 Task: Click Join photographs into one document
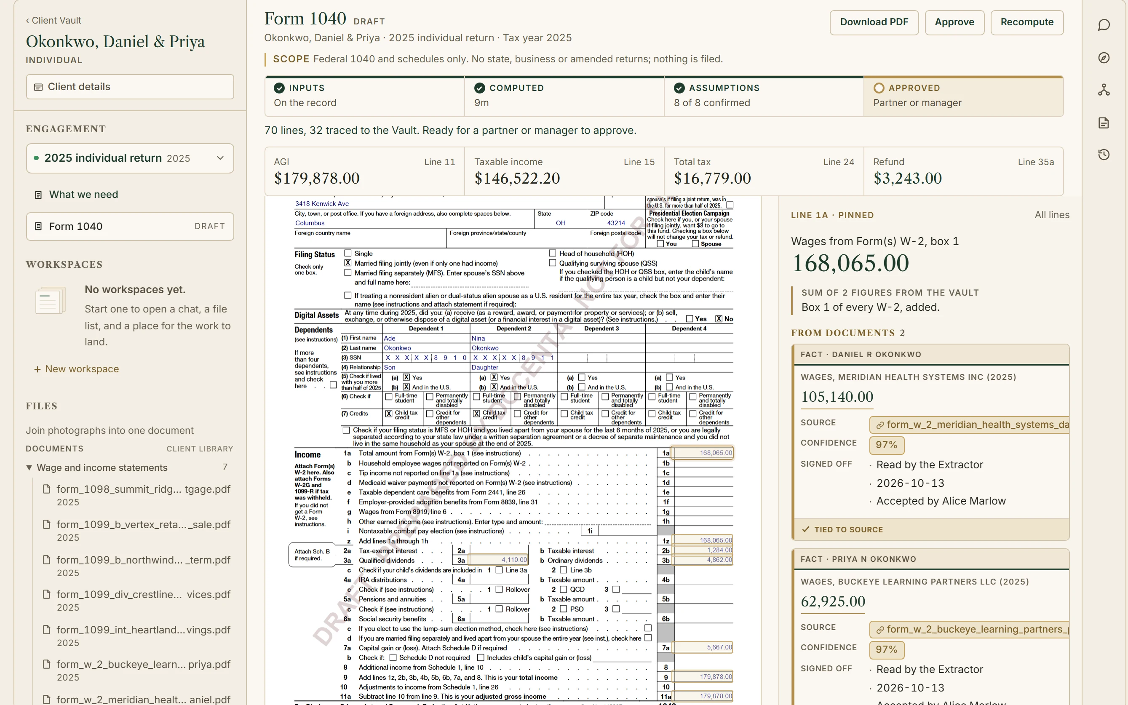(110, 430)
